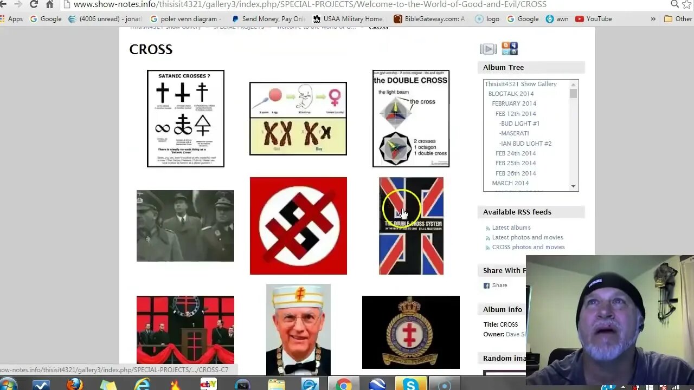Open the XX chromosomes thumbnail

point(298,119)
